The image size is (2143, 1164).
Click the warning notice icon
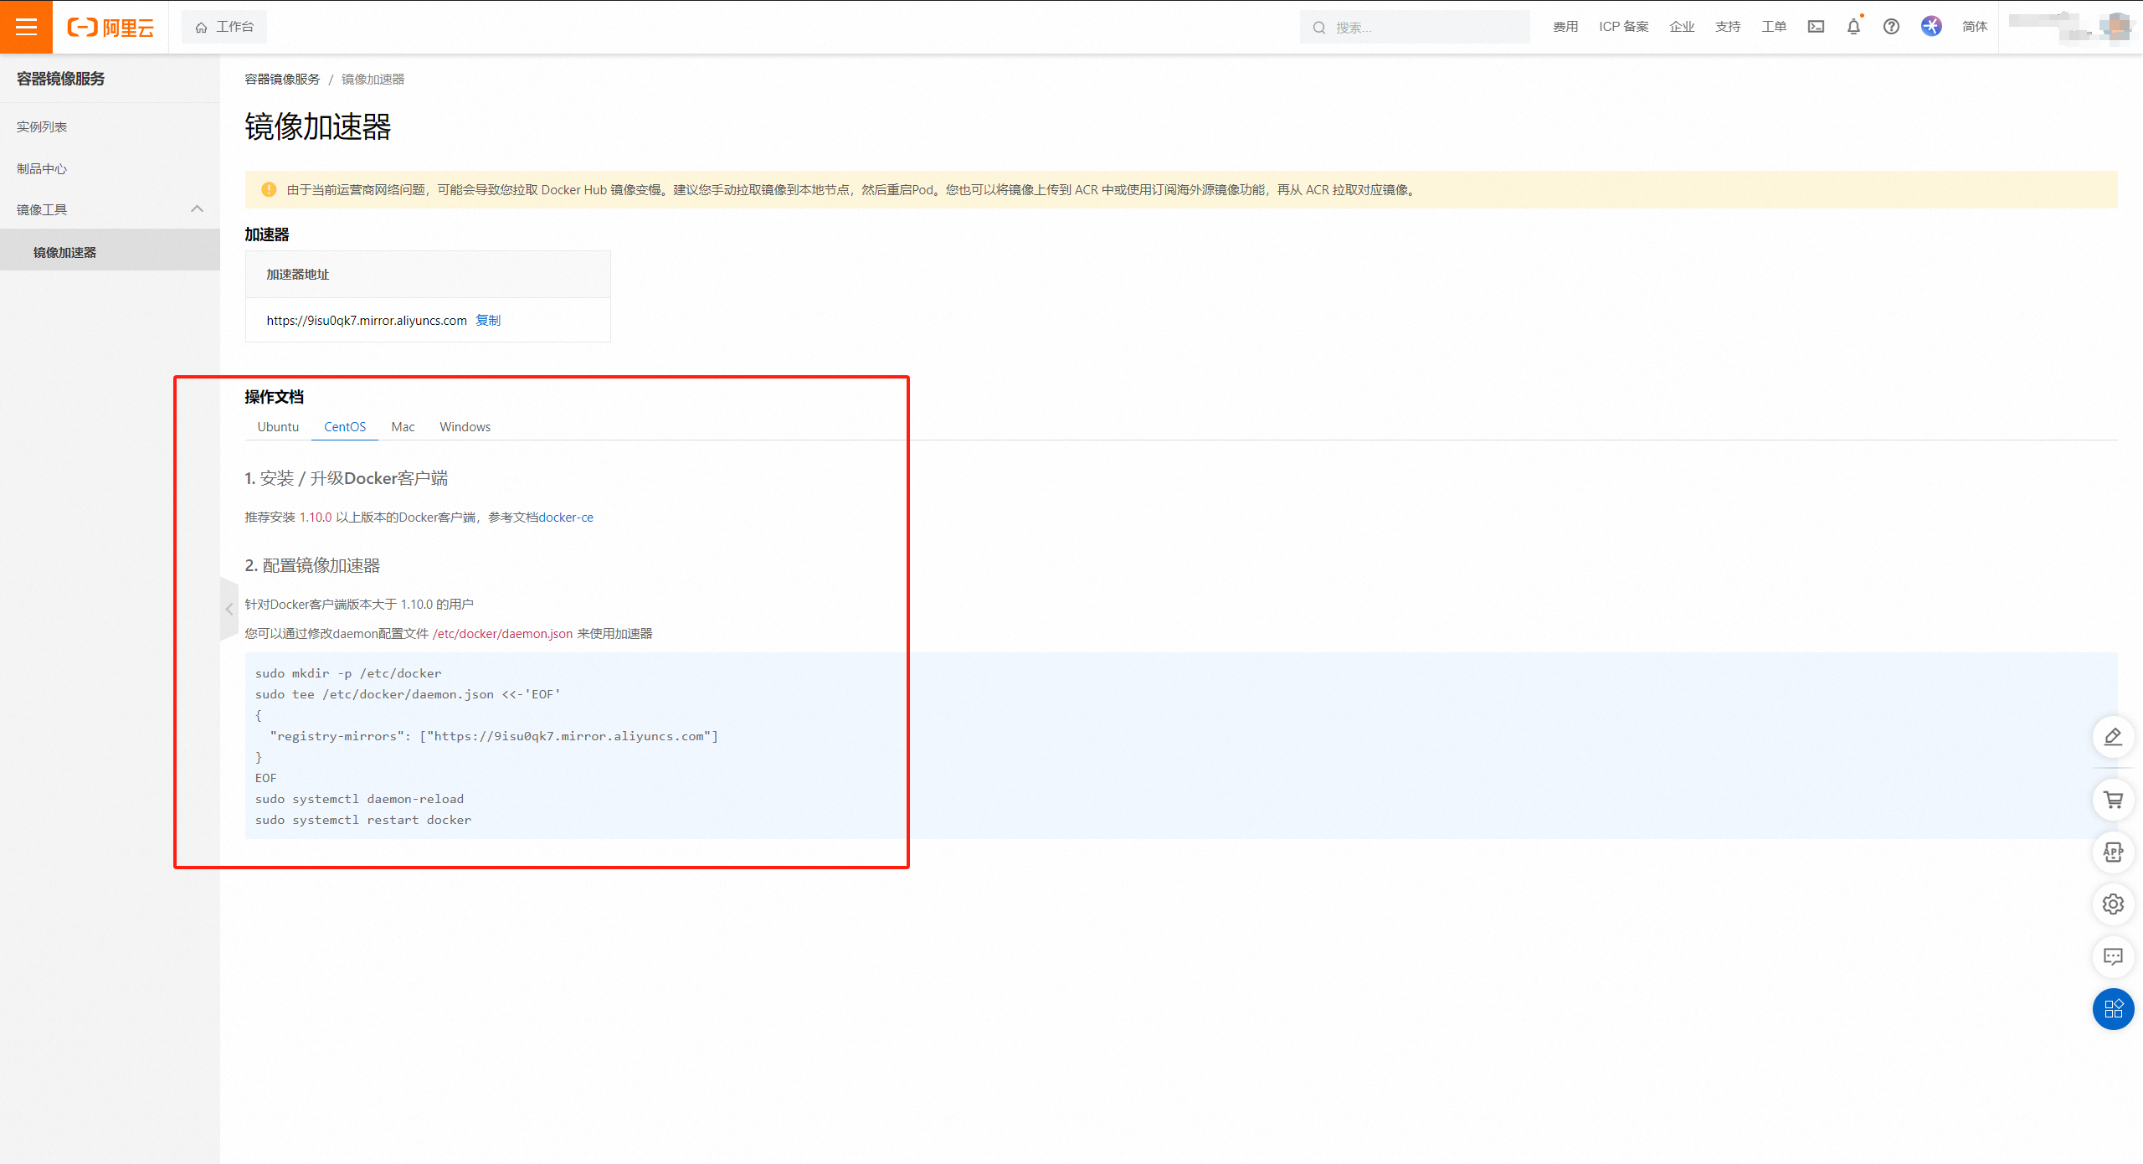point(269,189)
